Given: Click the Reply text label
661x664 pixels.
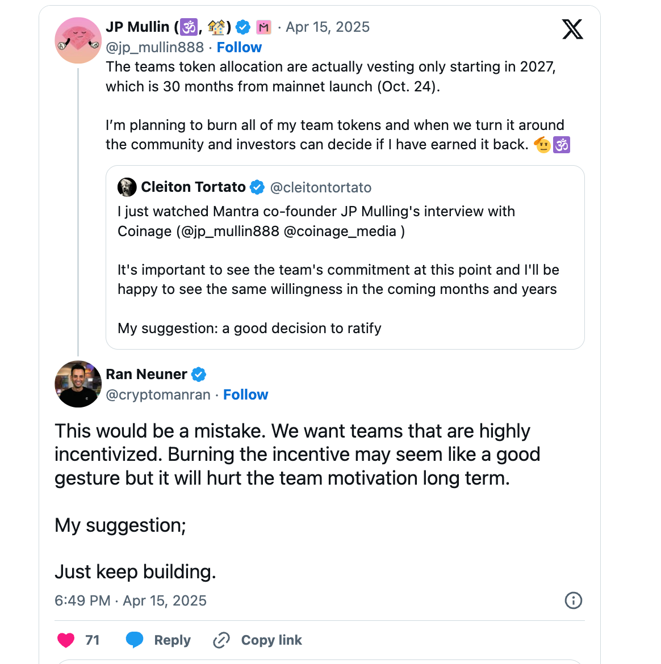Looking at the screenshot, I should click(172, 640).
